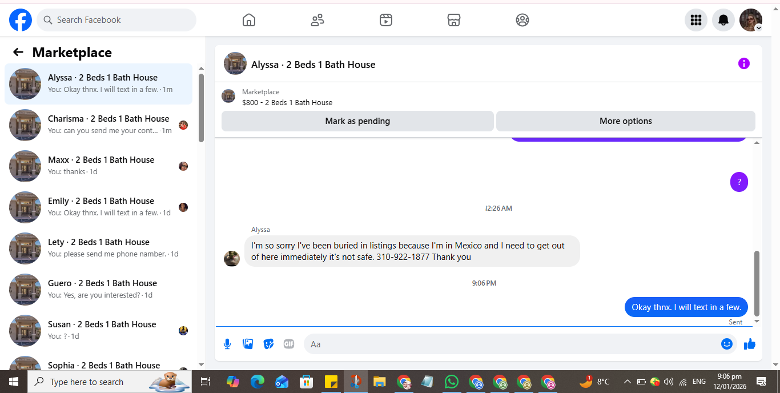Open Microsoft Store from the taskbar
The height and width of the screenshot is (393, 780).
307,382
